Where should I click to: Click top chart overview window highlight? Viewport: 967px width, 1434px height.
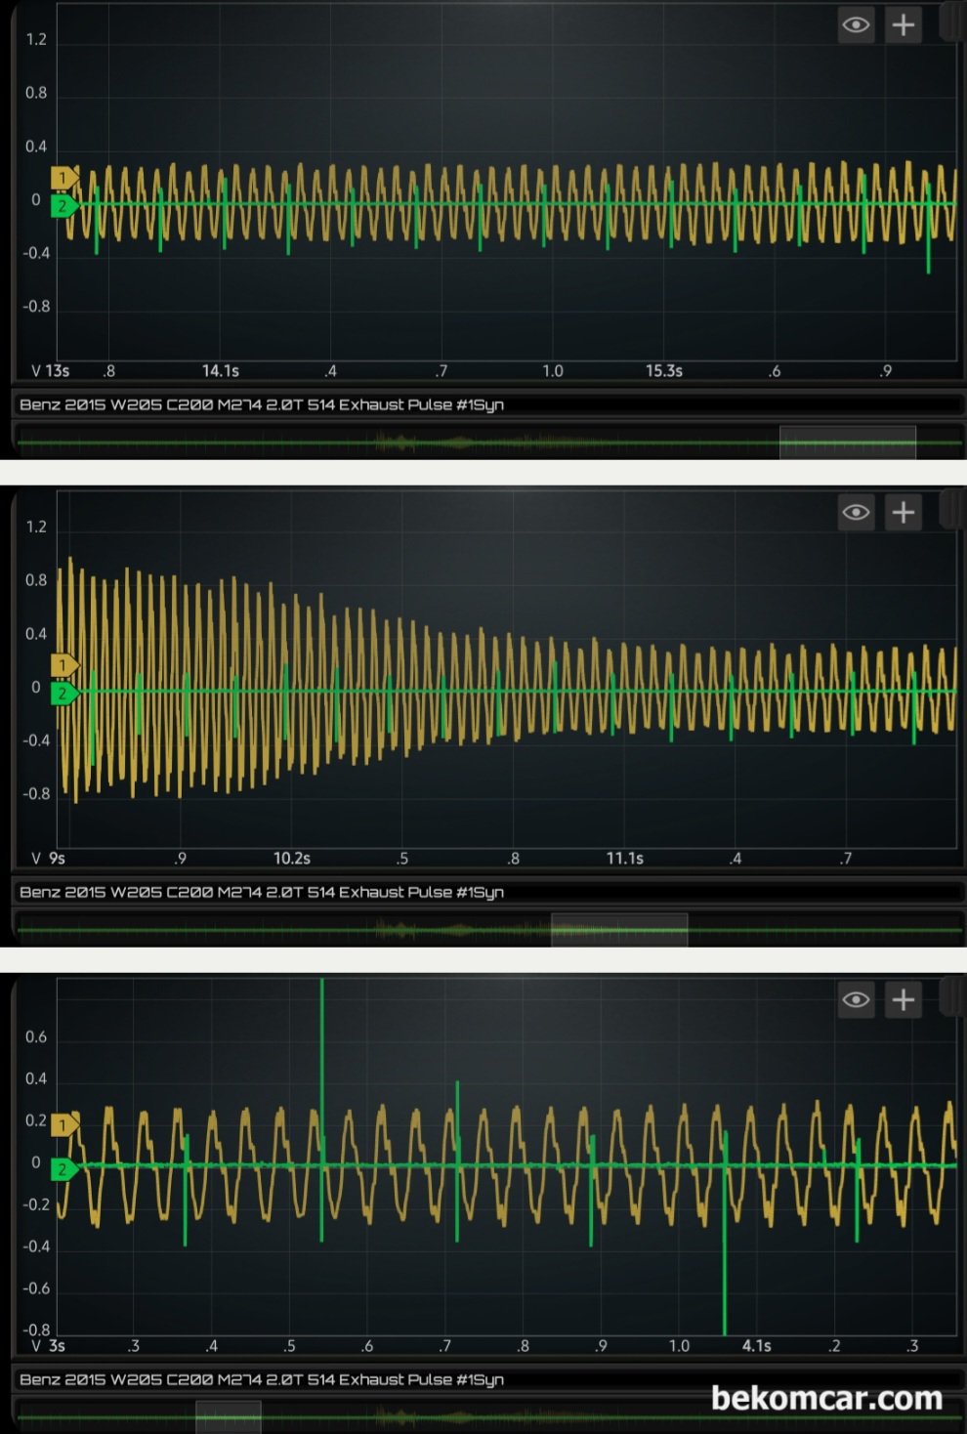click(x=848, y=443)
